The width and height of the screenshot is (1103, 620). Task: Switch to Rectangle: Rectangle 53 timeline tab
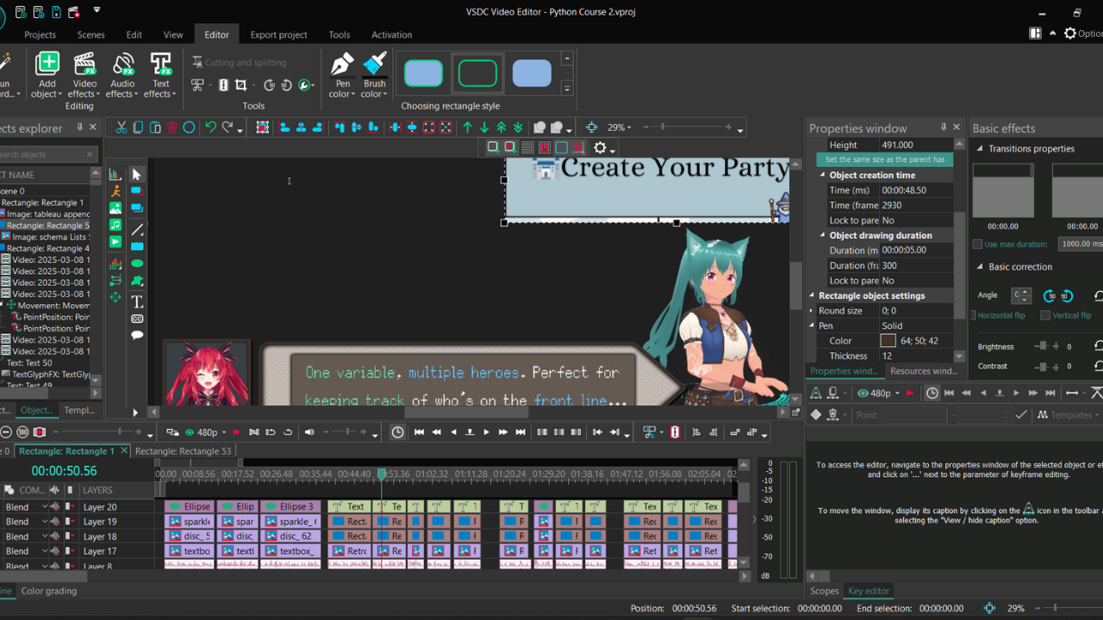(183, 451)
